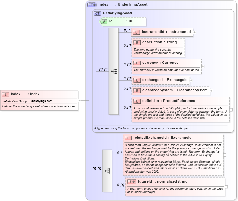
Task: Click the sequence compositor icon in UnderlyingAsset
Action: click(114, 71)
